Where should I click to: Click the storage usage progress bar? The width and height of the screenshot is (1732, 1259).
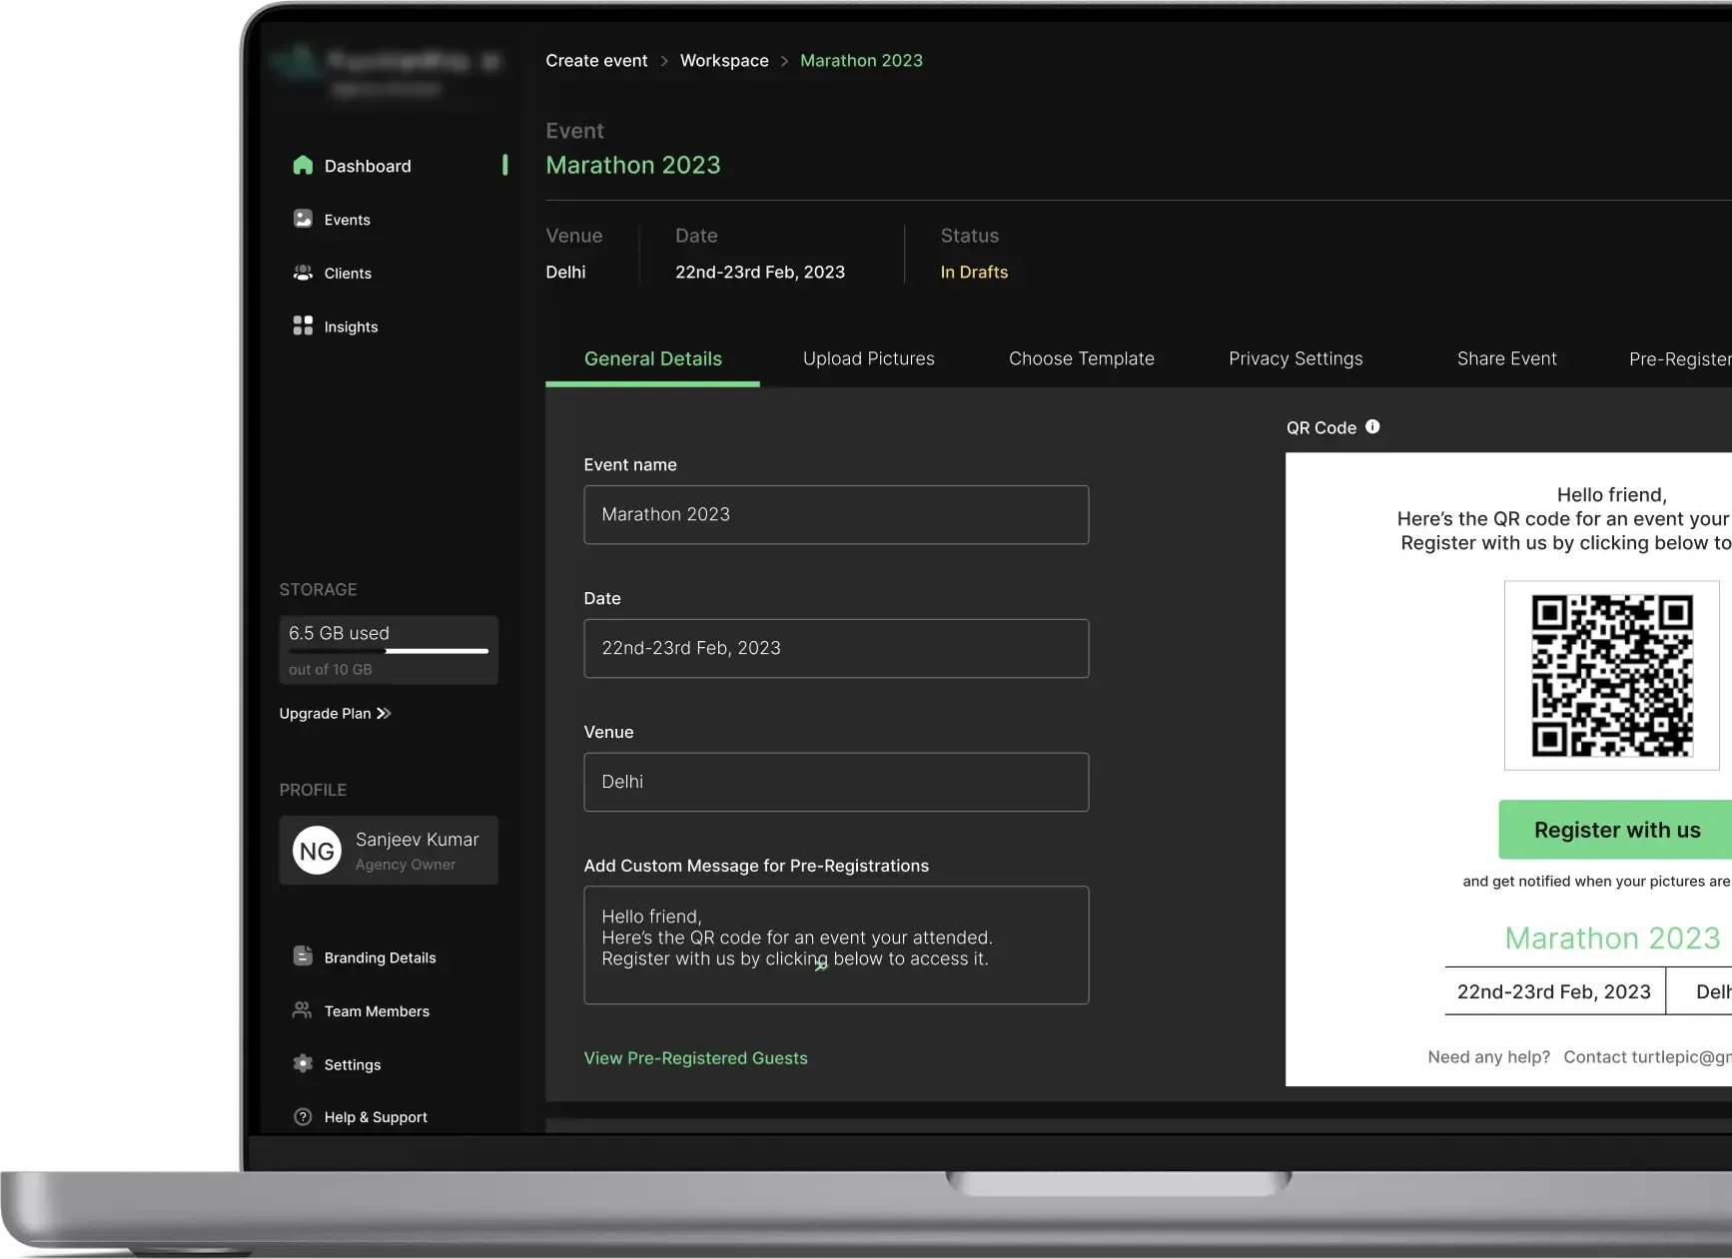(x=389, y=651)
